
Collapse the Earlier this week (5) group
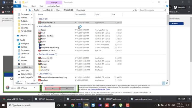[37, 54]
